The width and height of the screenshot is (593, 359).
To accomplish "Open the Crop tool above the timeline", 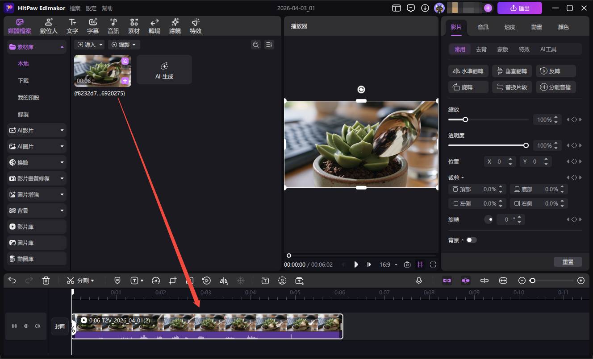I will [x=173, y=281].
